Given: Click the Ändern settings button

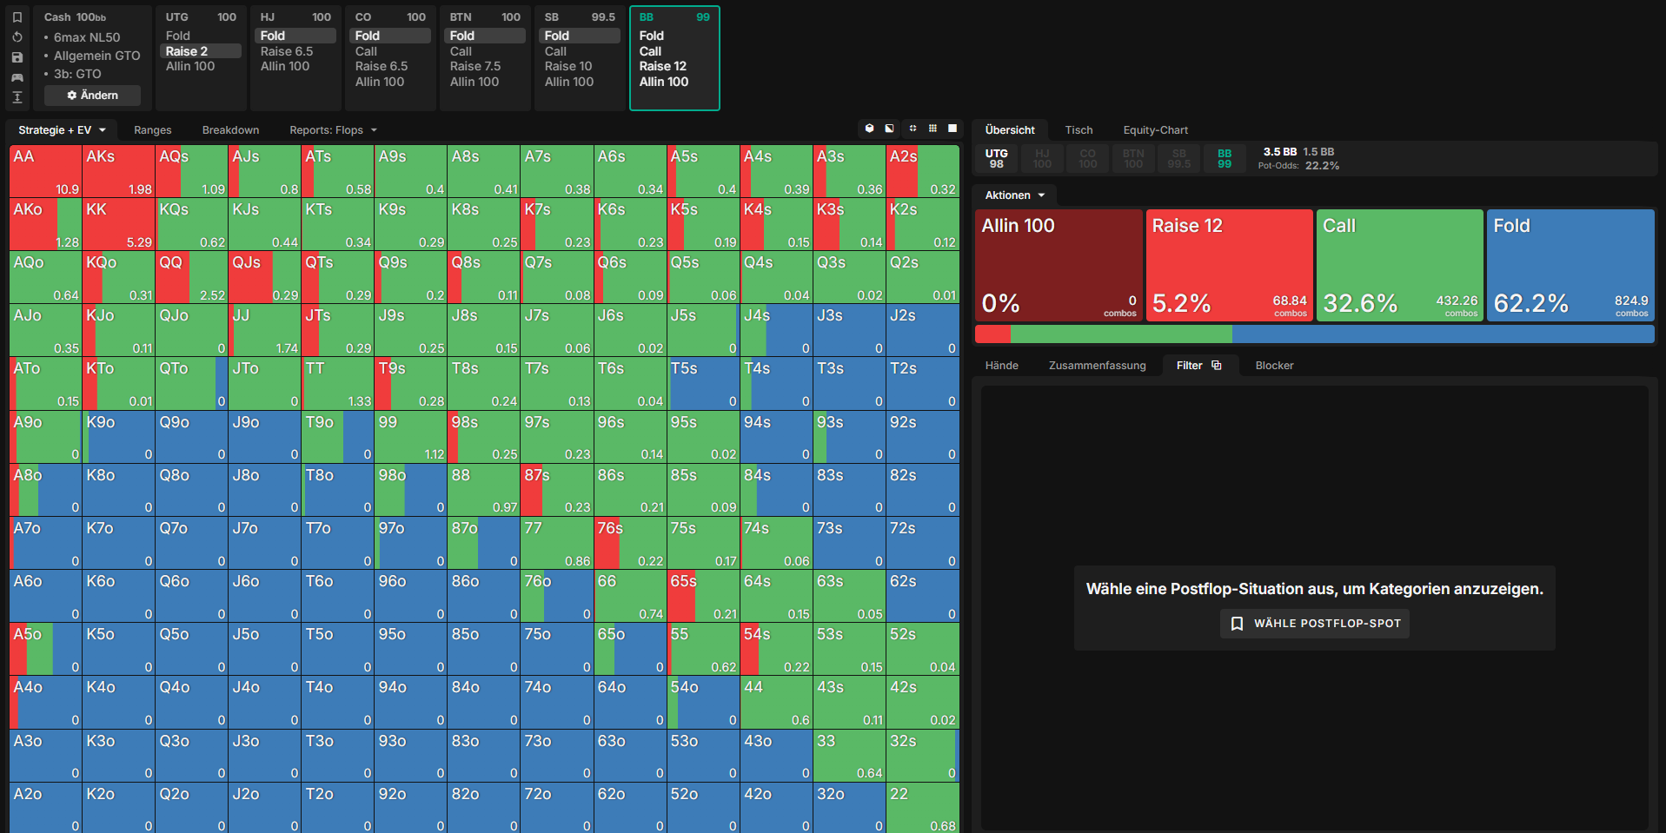Looking at the screenshot, I should pyautogui.click(x=92, y=96).
